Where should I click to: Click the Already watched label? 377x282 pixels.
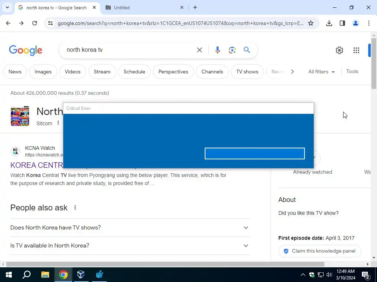click(312, 172)
